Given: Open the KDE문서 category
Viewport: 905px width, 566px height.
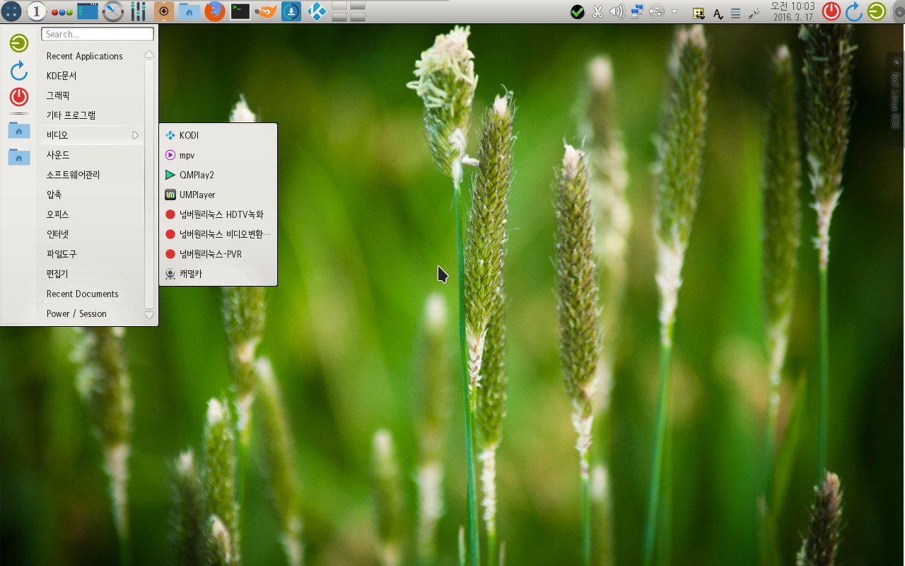Looking at the screenshot, I should point(92,76).
